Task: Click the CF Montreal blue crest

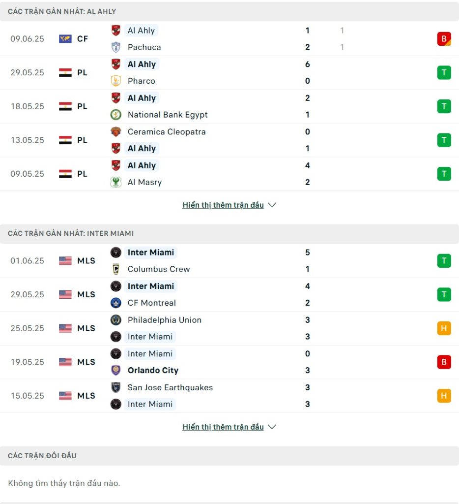Action: tap(116, 303)
